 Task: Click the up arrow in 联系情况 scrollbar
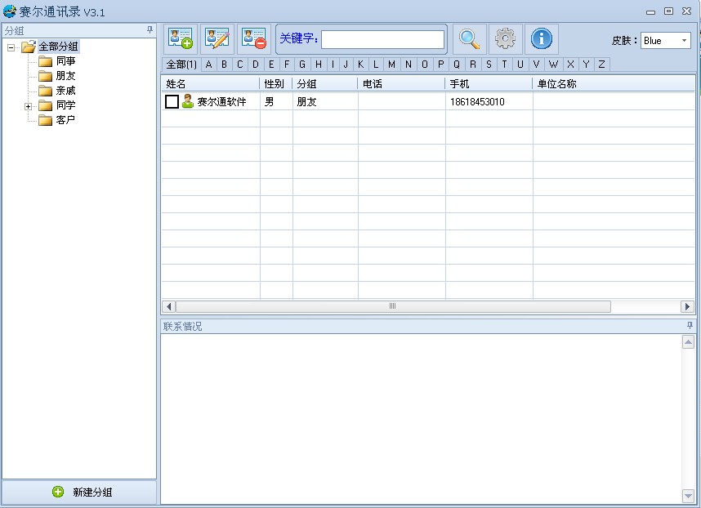click(688, 343)
